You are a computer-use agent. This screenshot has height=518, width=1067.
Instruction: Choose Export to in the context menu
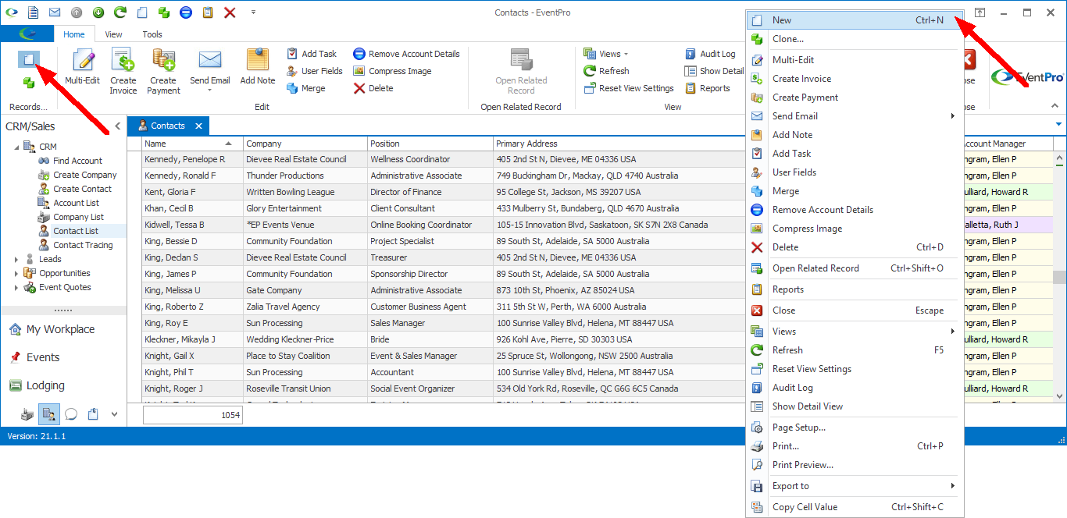855,486
